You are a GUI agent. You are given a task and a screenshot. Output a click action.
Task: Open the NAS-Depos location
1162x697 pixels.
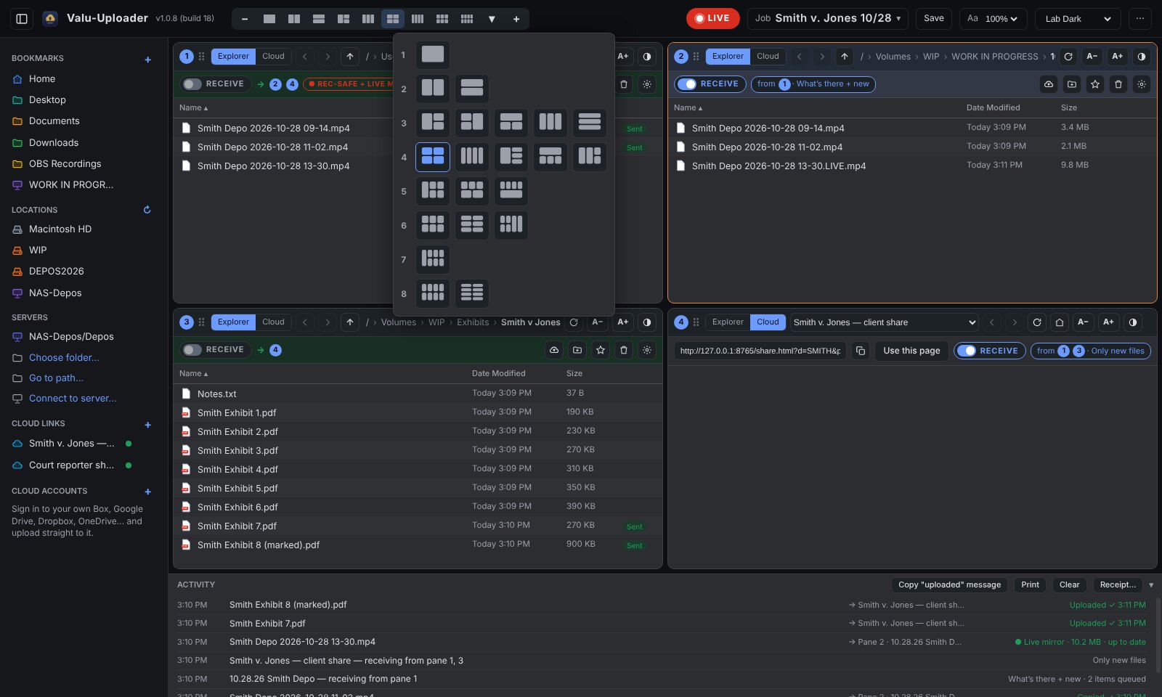click(55, 293)
